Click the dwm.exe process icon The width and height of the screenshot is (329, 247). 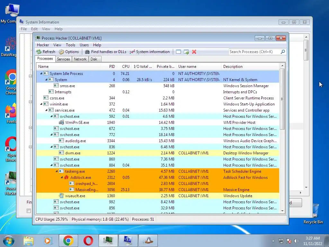[61, 153]
